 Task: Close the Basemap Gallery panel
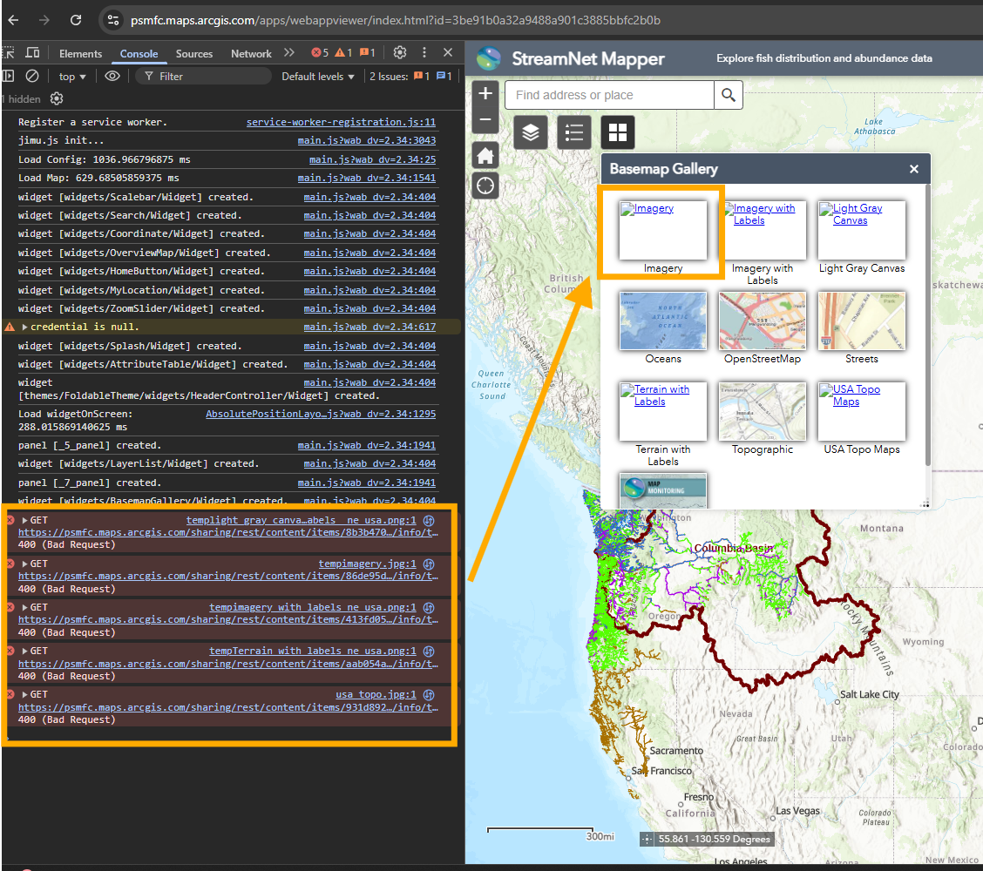(x=914, y=169)
